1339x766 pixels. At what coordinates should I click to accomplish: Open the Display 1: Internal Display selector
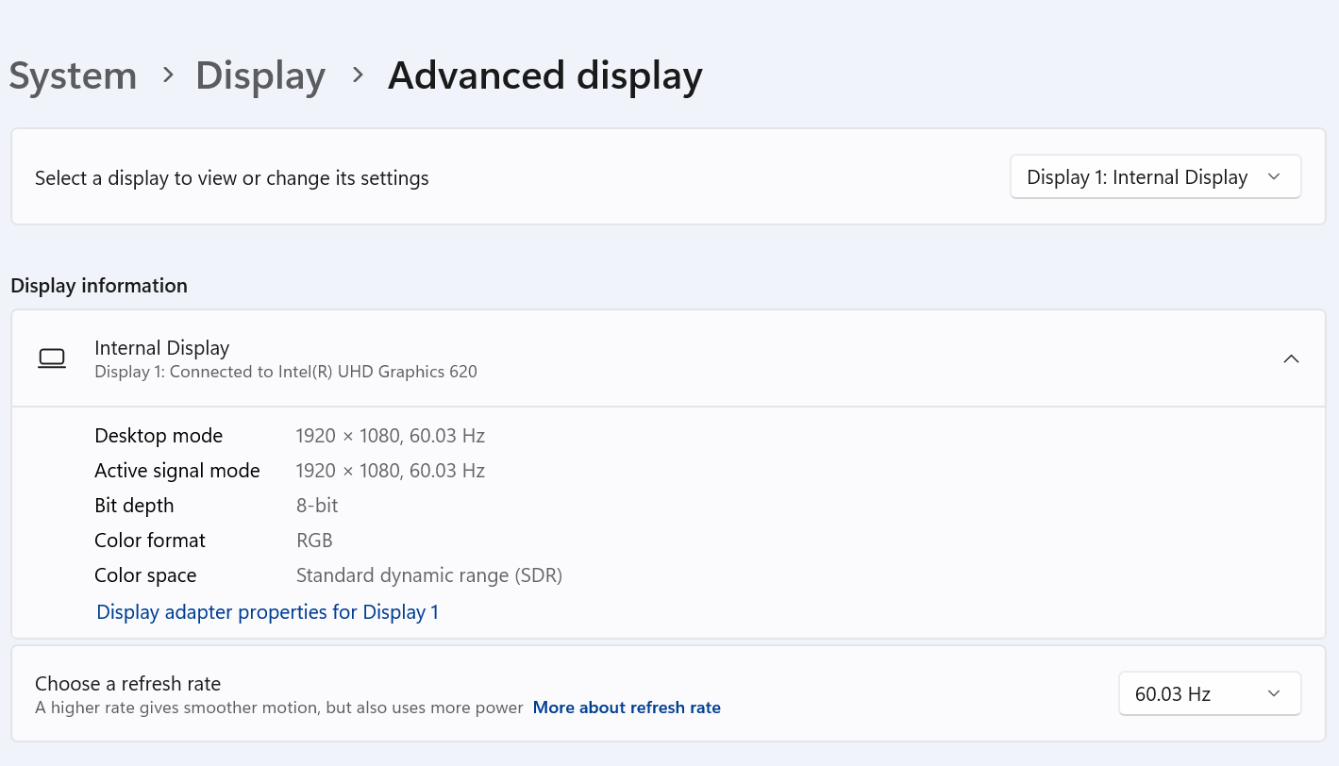[1155, 176]
